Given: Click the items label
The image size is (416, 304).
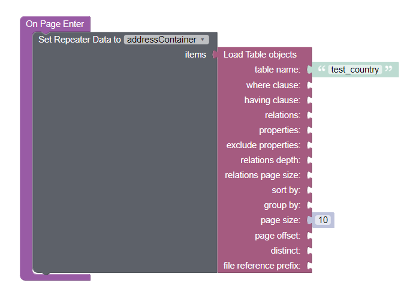Looking at the screenshot, I should pyautogui.click(x=195, y=55).
